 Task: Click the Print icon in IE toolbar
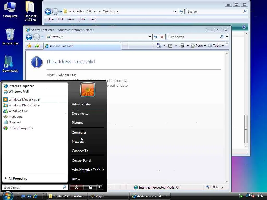182,46
